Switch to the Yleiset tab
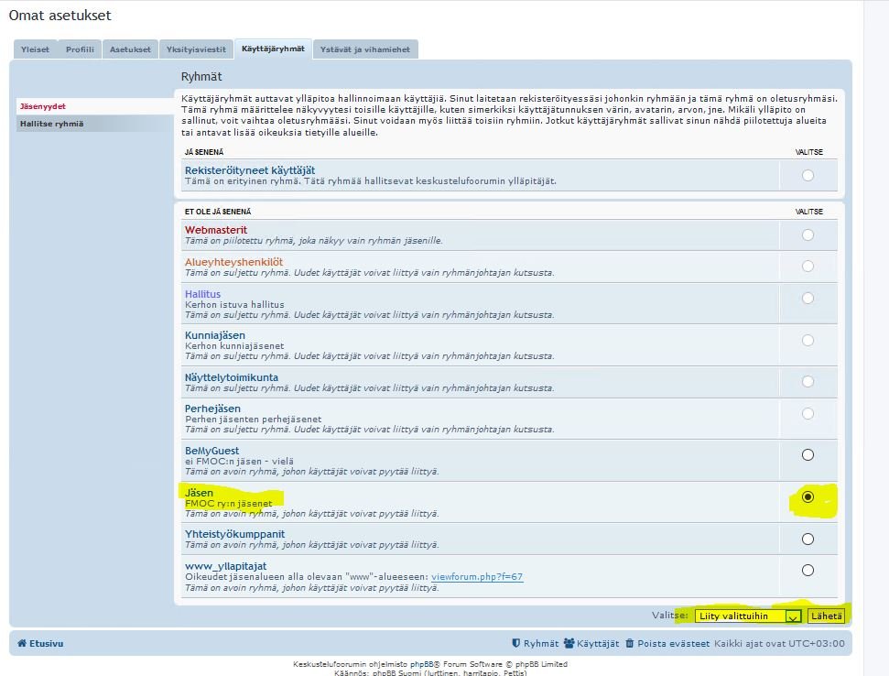 [36, 49]
